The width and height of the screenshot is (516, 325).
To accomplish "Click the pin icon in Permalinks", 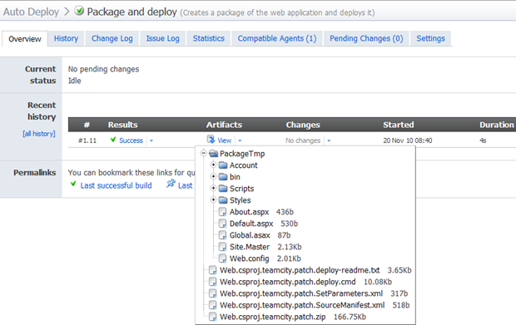I will 171,184.
